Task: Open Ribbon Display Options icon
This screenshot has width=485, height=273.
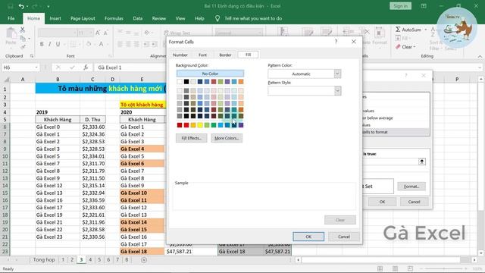Action: pos(424,6)
